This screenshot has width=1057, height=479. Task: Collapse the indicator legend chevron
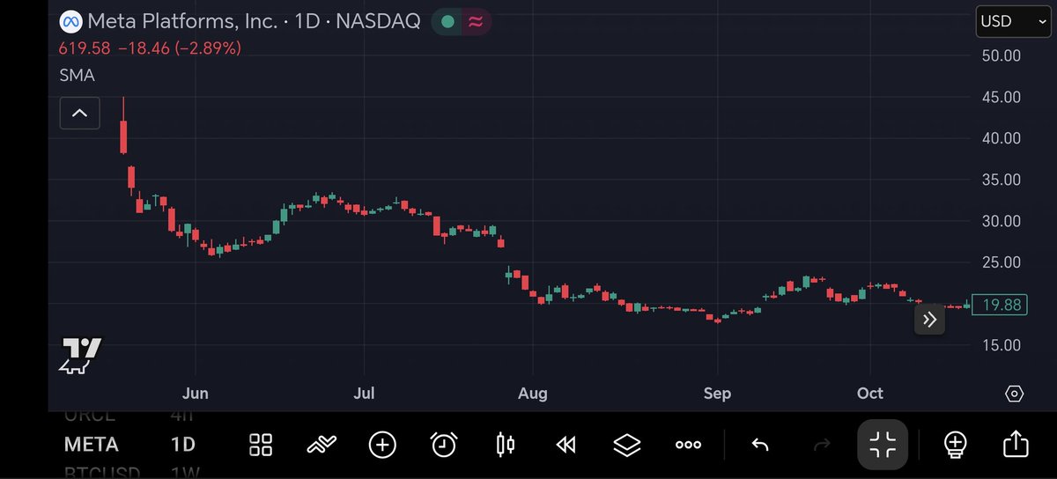pos(79,113)
